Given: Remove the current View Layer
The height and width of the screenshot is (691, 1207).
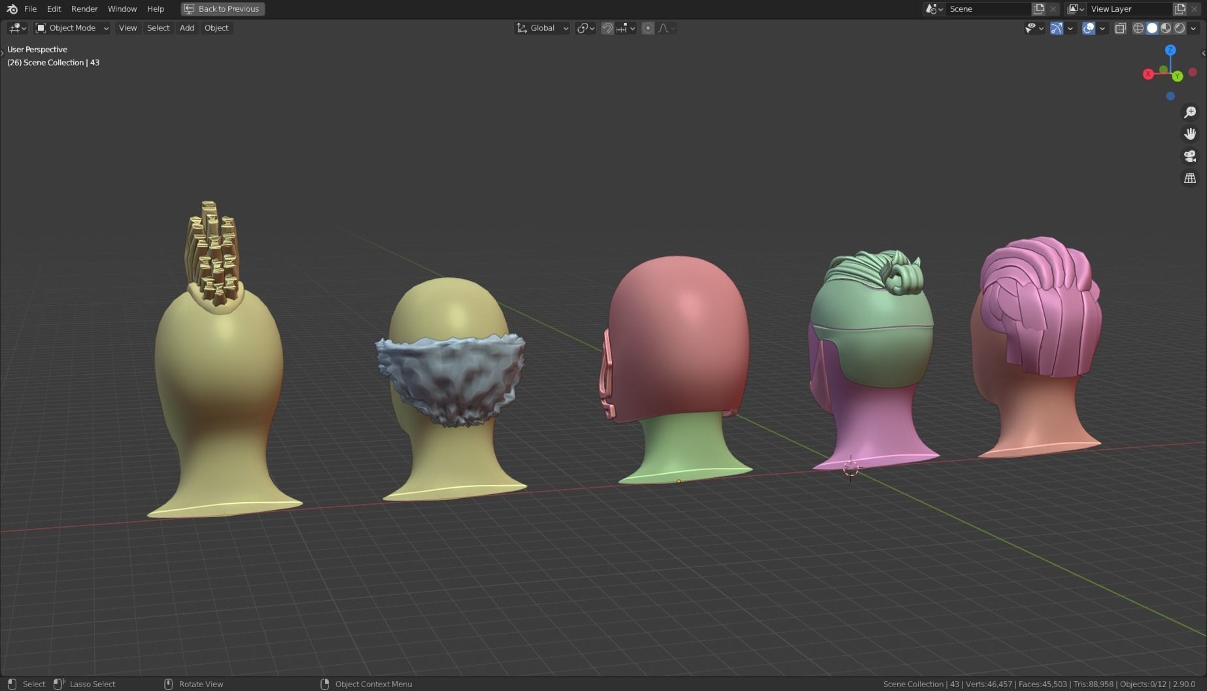Looking at the screenshot, I should click(x=1195, y=9).
